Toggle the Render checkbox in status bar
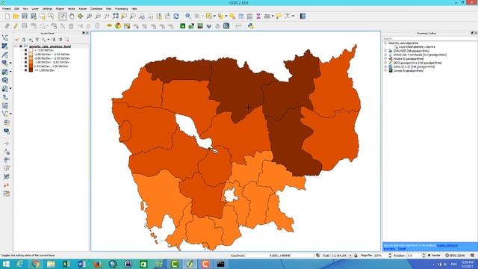This screenshot has width=478, height=269. pos(429,256)
